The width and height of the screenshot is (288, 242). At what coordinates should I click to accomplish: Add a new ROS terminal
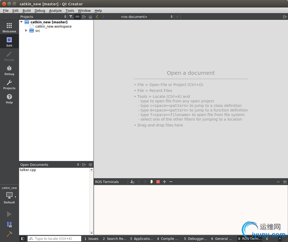click(x=165, y=181)
